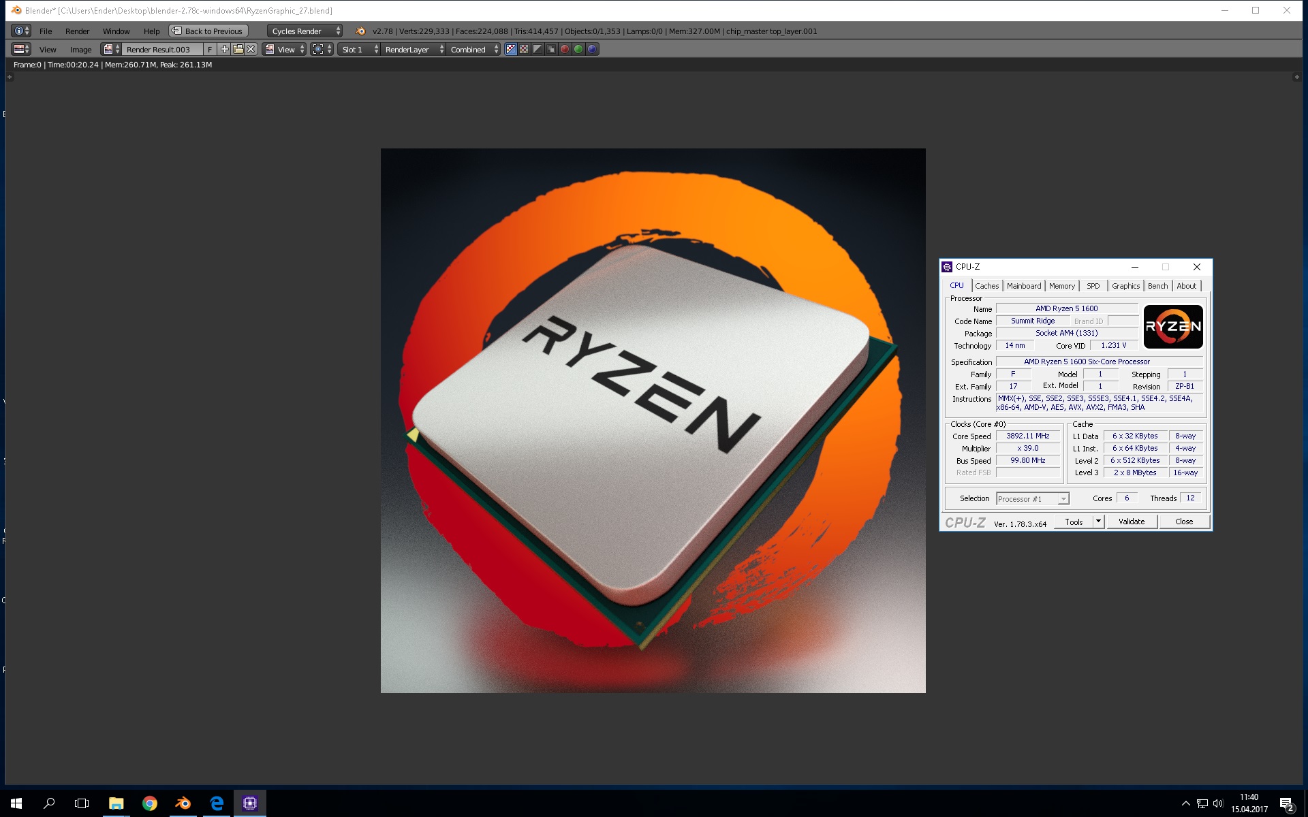Expand the Tools dropdown arrow in CPU-Z
This screenshot has height=817, width=1308.
(x=1098, y=522)
